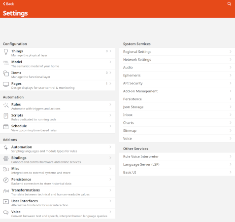Click the chevron on Misc add-ons row
Screen dimensions: 235x222
tap(110, 169)
